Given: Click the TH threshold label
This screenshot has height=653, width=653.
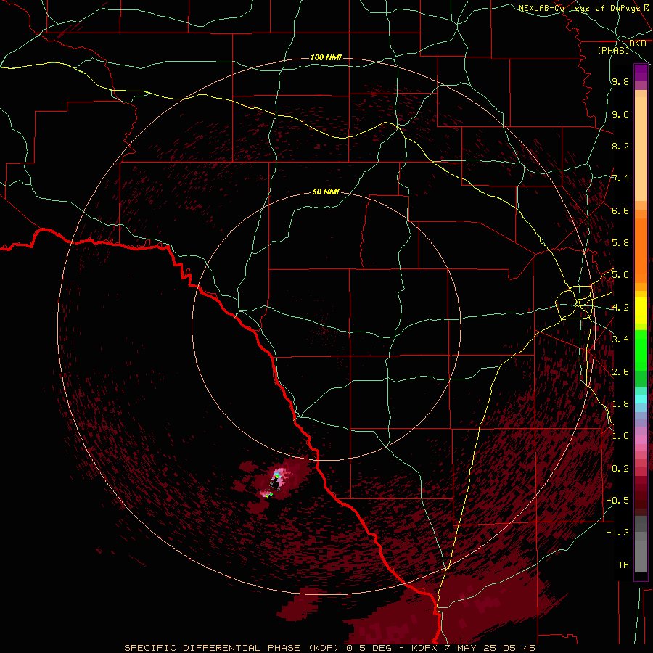Looking at the screenshot, I should 623,565.
